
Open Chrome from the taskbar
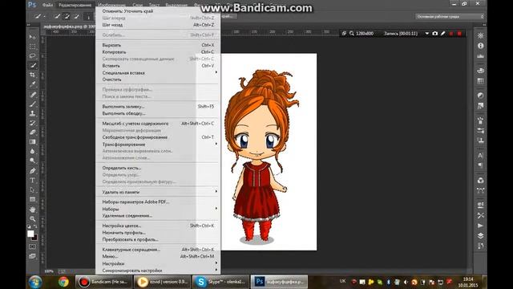[63, 282]
